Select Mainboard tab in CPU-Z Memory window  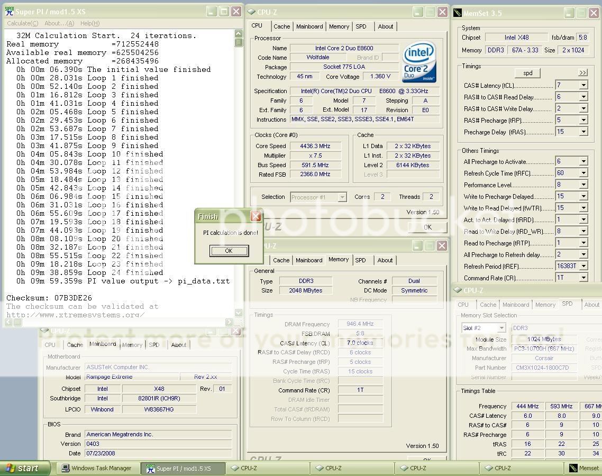[x=309, y=260]
